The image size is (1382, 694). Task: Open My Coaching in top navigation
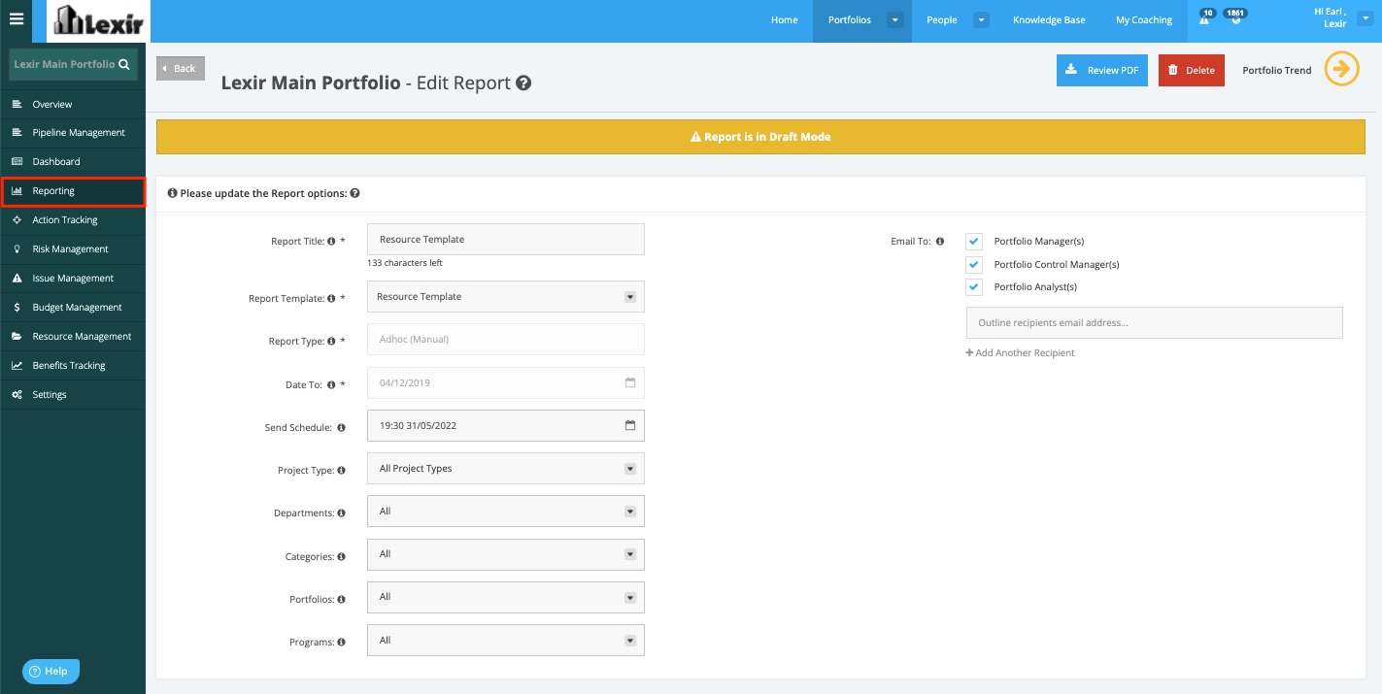point(1143,20)
